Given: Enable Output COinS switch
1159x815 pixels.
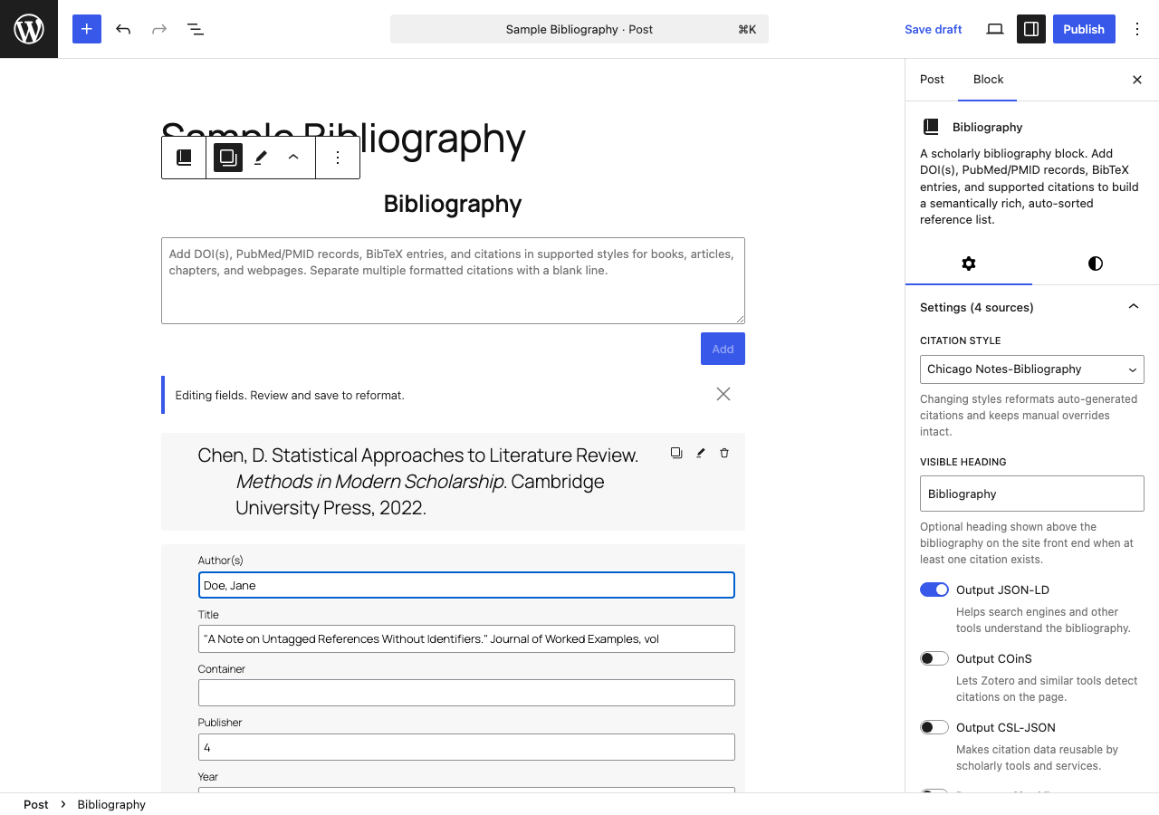Looking at the screenshot, I should click(934, 658).
